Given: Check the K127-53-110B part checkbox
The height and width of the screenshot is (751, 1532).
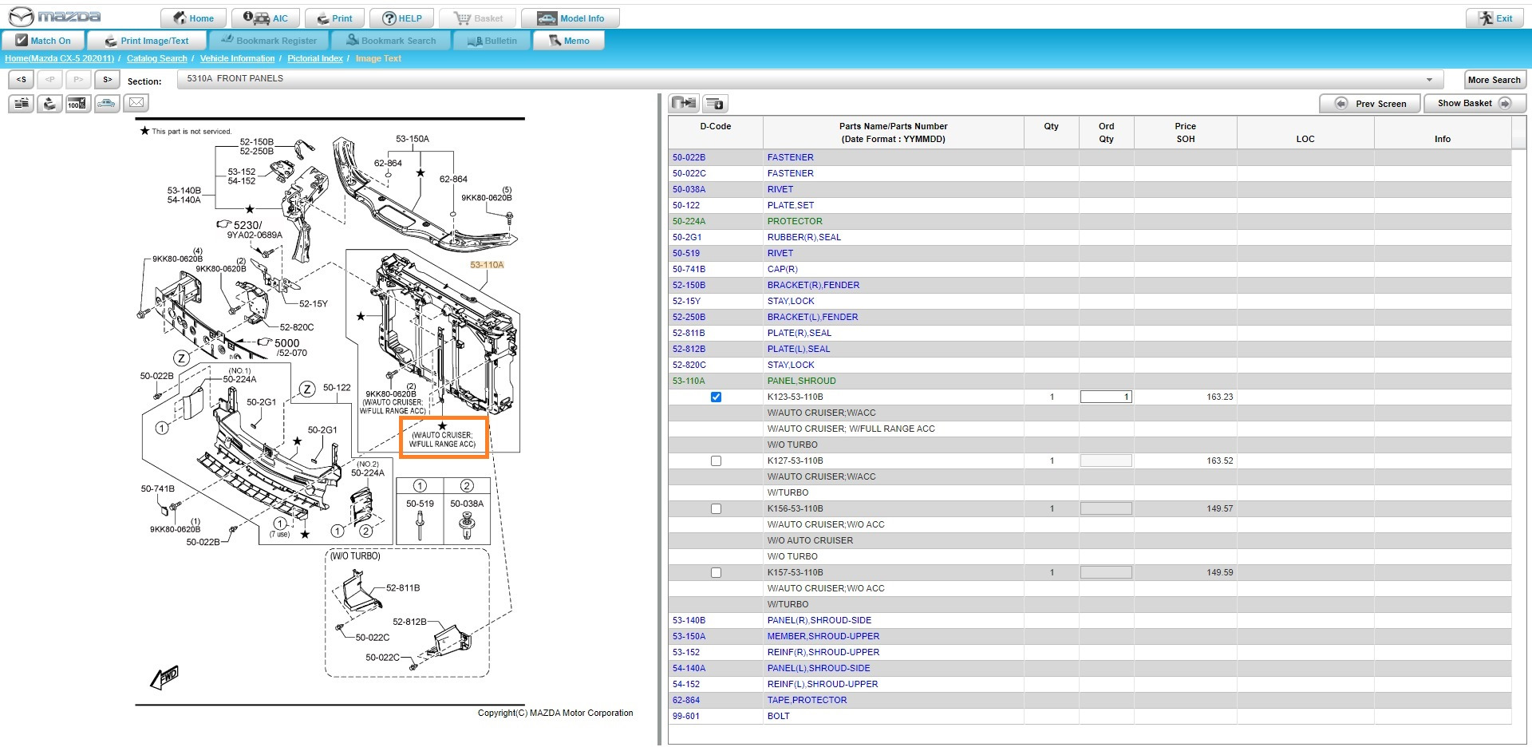Looking at the screenshot, I should pos(716,460).
